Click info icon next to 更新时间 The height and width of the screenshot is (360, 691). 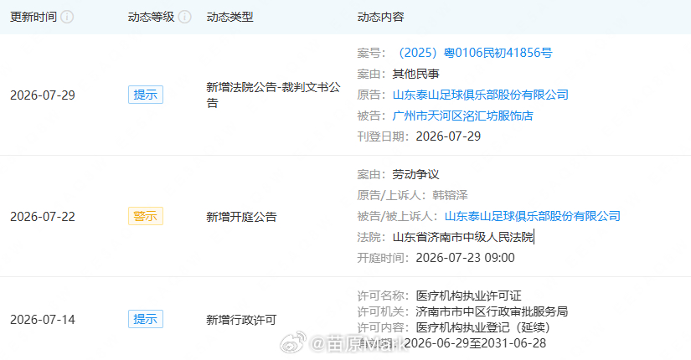[x=67, y=18]
